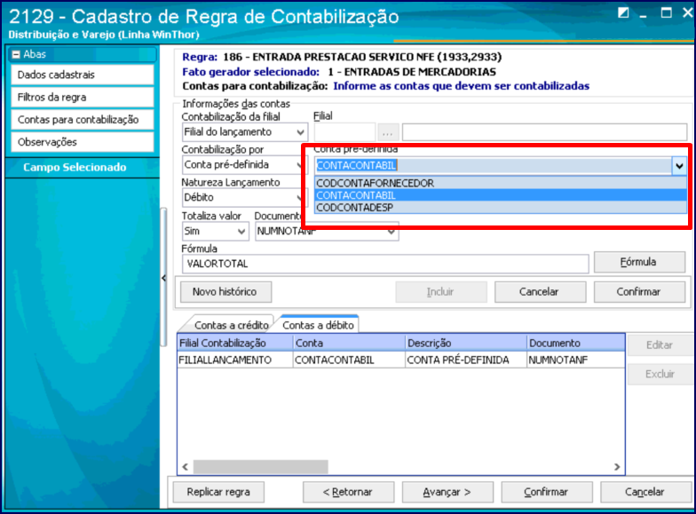Click grid scroll left arrow
The height and width of the screenshot is (514, 696).
click(x=186, y=467)
